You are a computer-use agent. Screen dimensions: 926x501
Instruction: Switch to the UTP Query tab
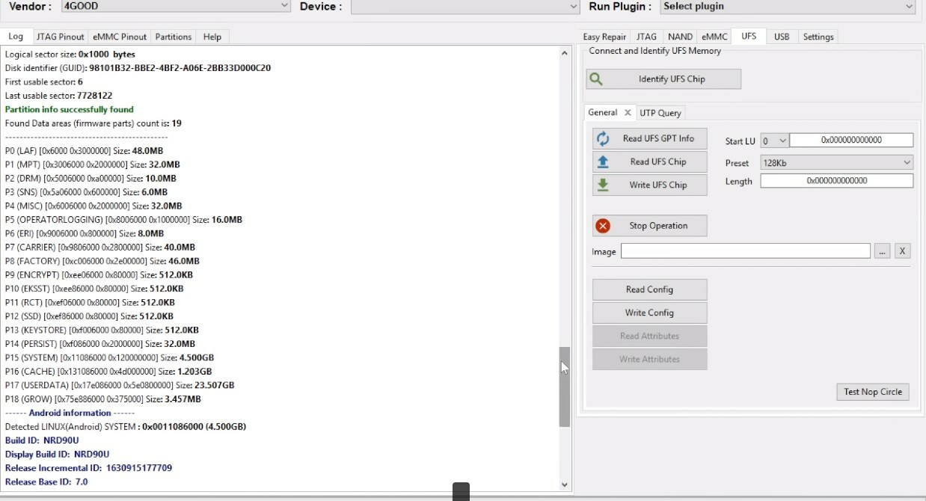660,113
